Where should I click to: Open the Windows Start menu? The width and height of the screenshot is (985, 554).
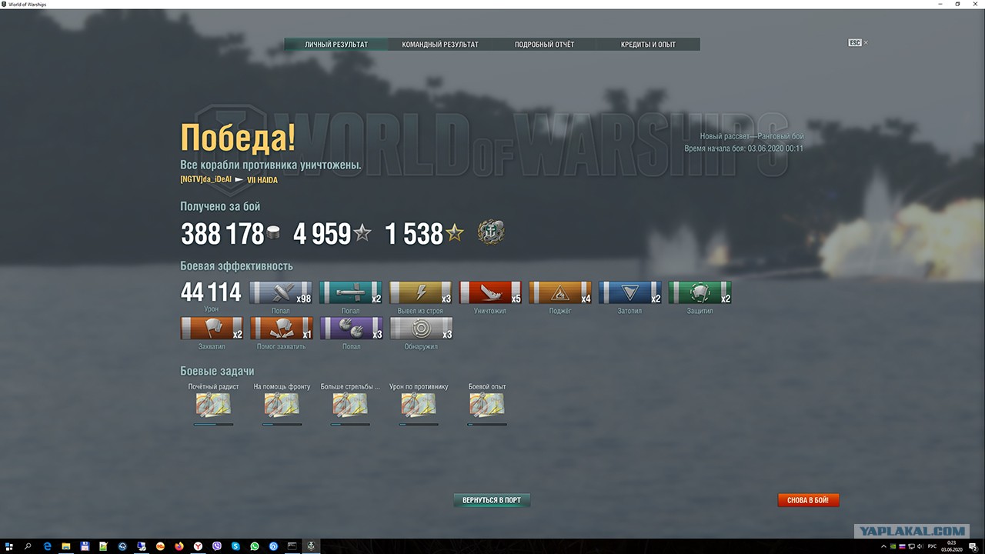(x=10, y=546)
